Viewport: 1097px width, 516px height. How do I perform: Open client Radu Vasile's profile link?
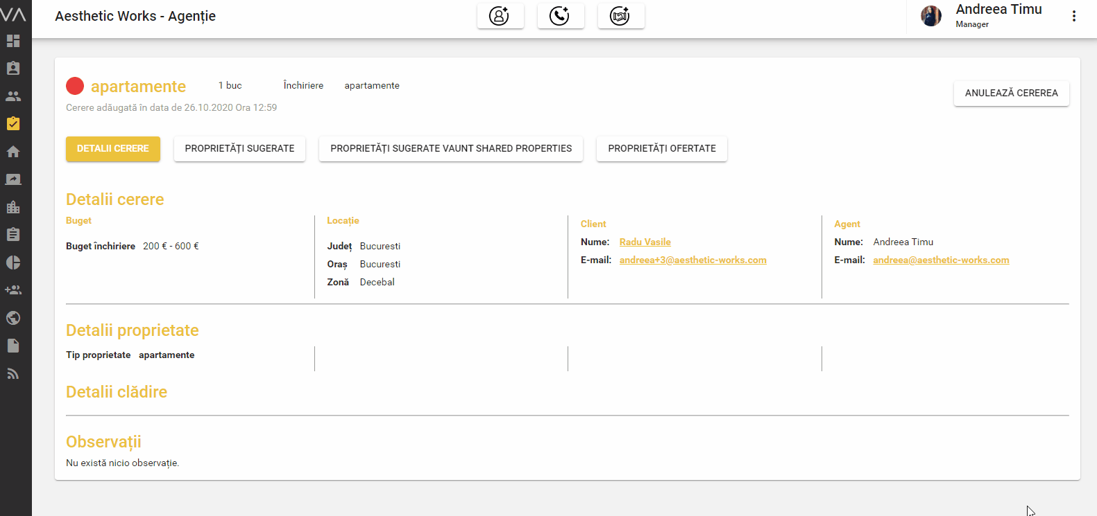(x=645, y=242)
